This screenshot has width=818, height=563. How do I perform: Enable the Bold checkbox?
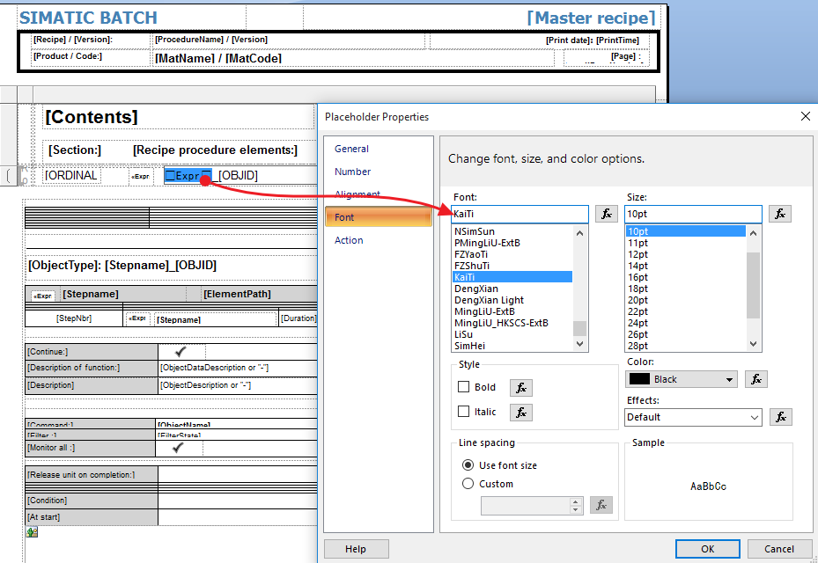pos(463,387)
